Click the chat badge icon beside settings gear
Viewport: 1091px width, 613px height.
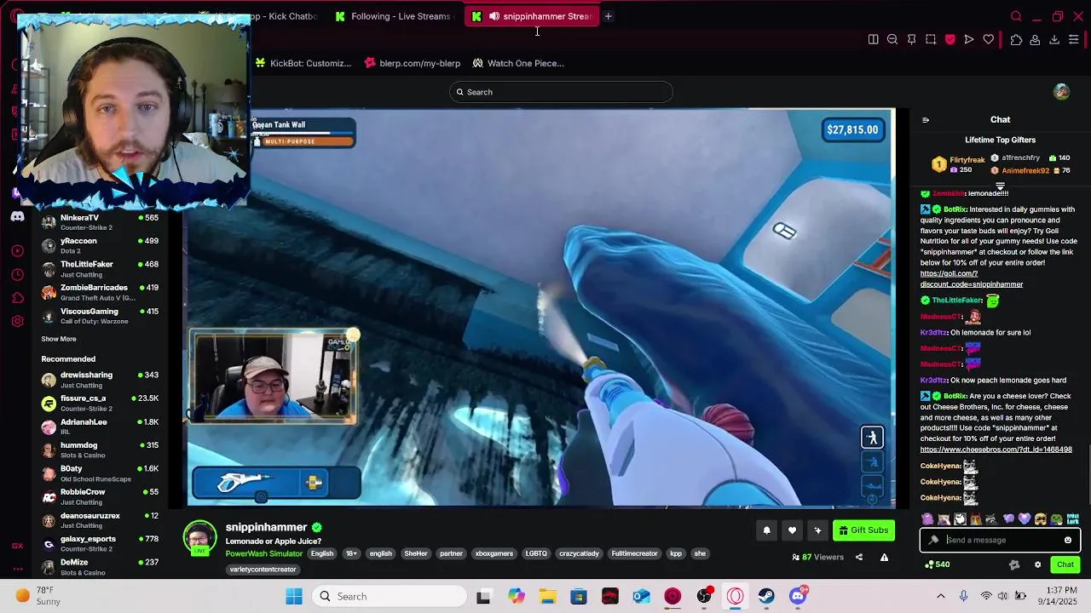coord(1013,564)
